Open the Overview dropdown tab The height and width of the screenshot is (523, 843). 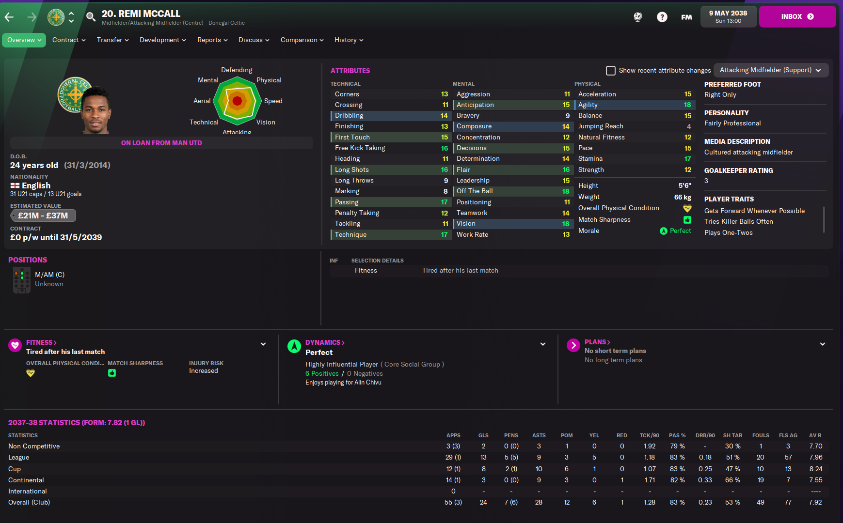[24, 40]
